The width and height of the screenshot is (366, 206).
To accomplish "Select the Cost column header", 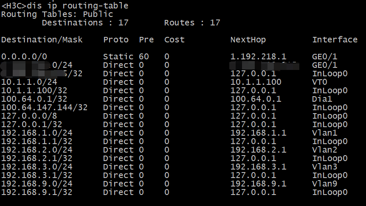I will point(174,39).
